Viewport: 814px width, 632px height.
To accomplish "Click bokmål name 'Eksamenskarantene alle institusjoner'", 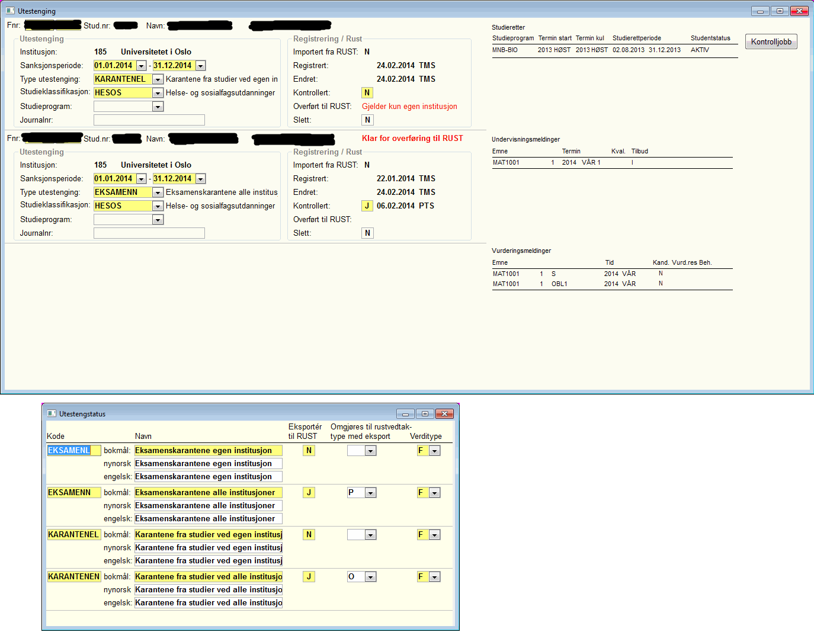I will click(x=208, y=493).
